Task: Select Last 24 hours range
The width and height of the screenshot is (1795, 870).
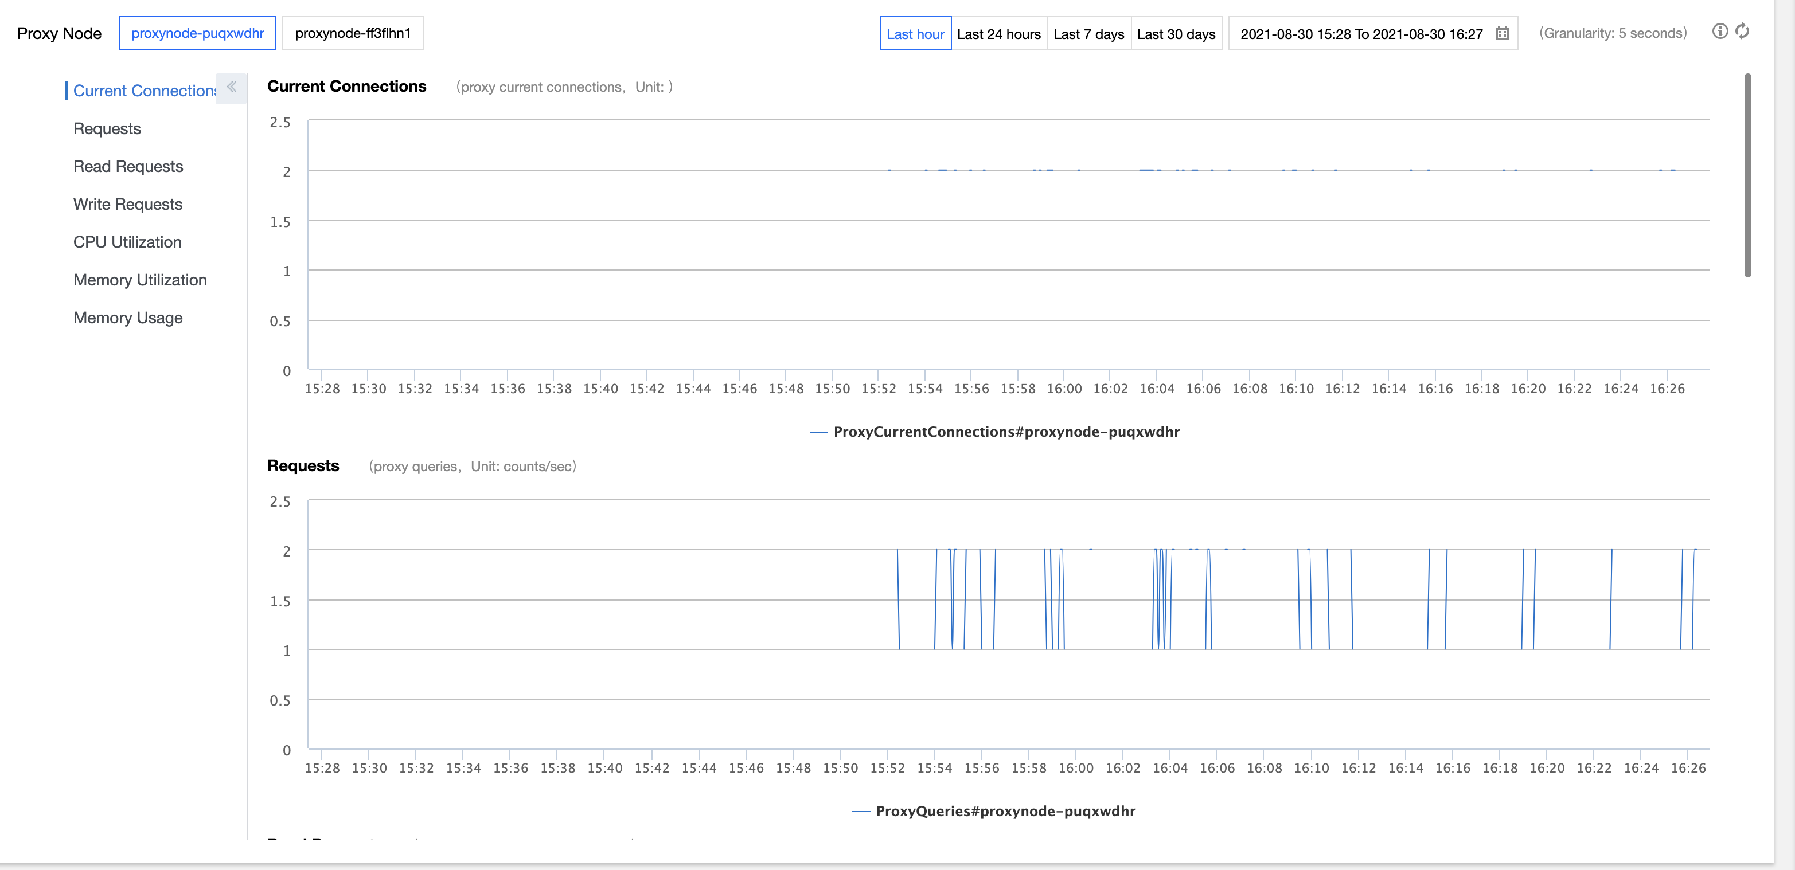Action: point(998,34)
